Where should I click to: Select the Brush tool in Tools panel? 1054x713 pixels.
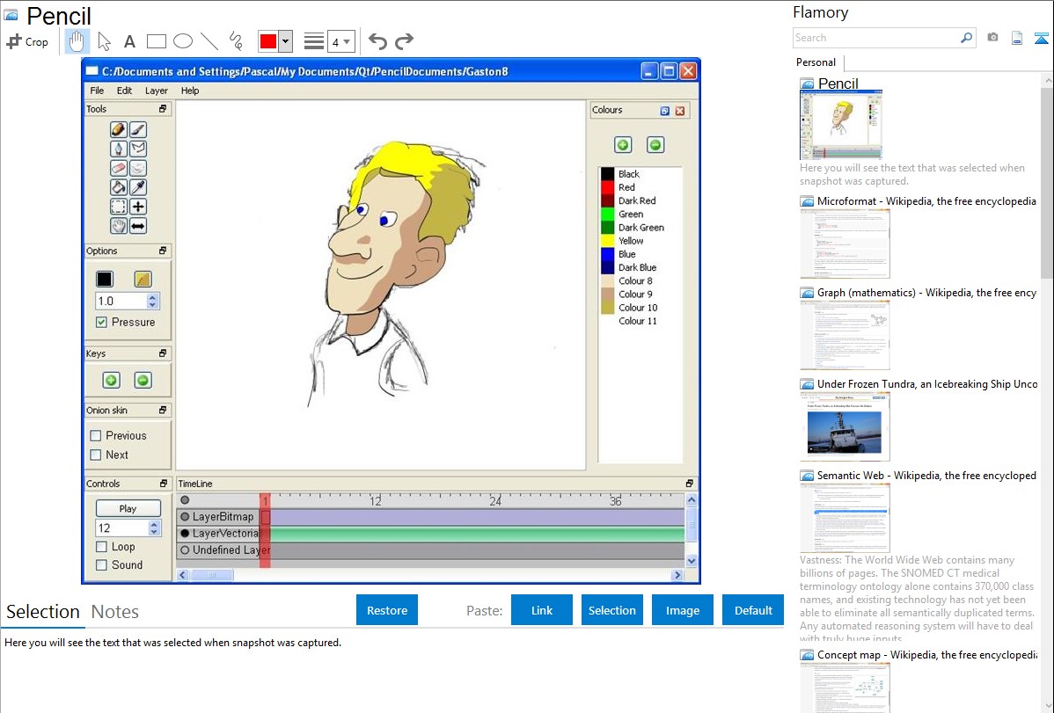[x=138, y=129]
